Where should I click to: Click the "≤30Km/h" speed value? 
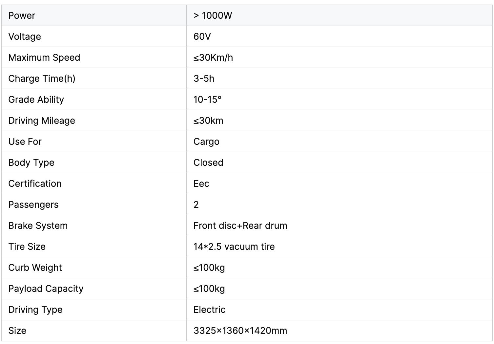click(x=213, y=57)
